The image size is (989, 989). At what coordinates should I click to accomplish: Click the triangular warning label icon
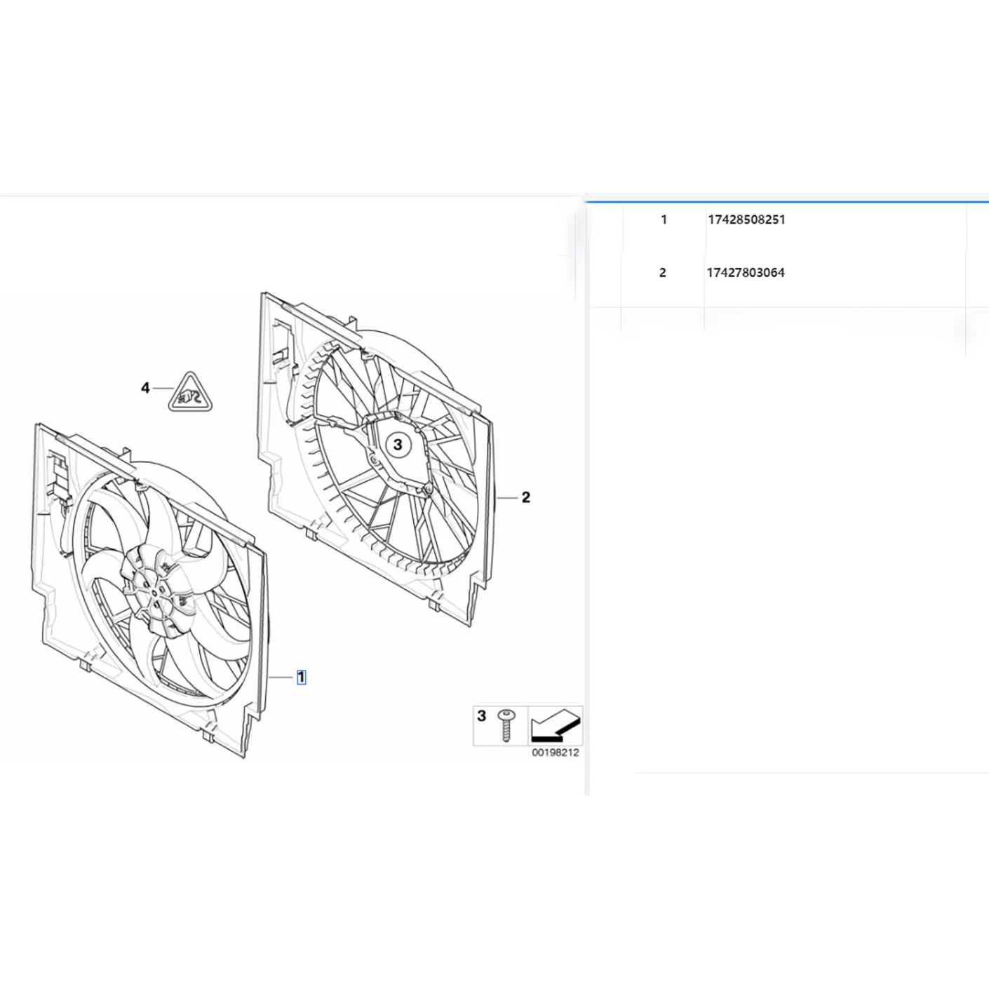pos(190,393)
